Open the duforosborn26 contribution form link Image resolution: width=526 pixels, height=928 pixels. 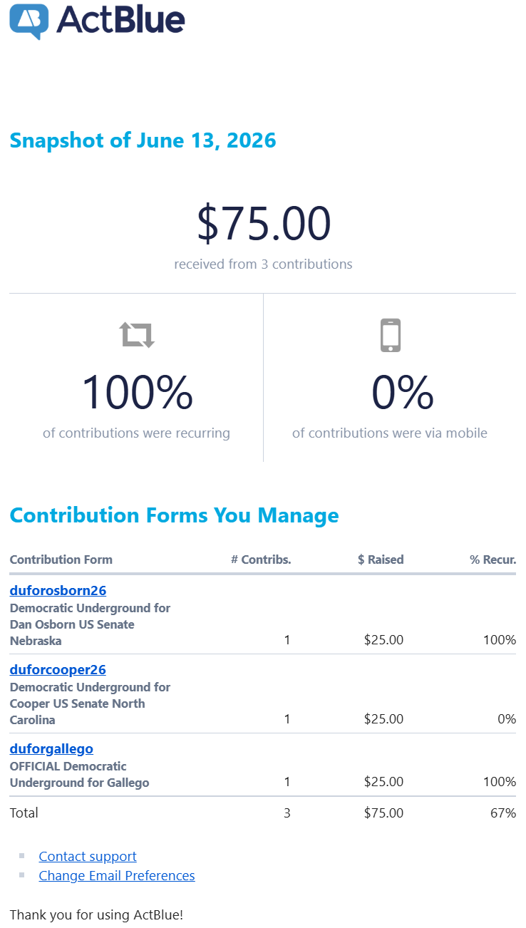pyautogui.click(x=58, y=590)
